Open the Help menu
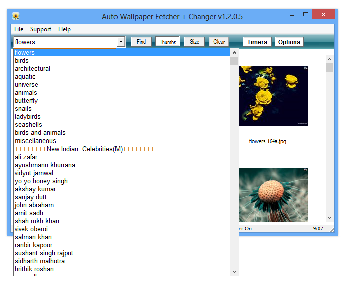348x284 pixels. [64, 29]
